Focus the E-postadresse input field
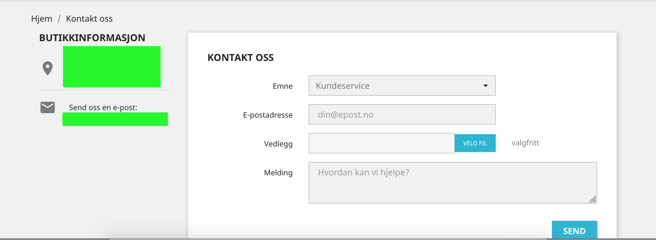 [402, 115]
